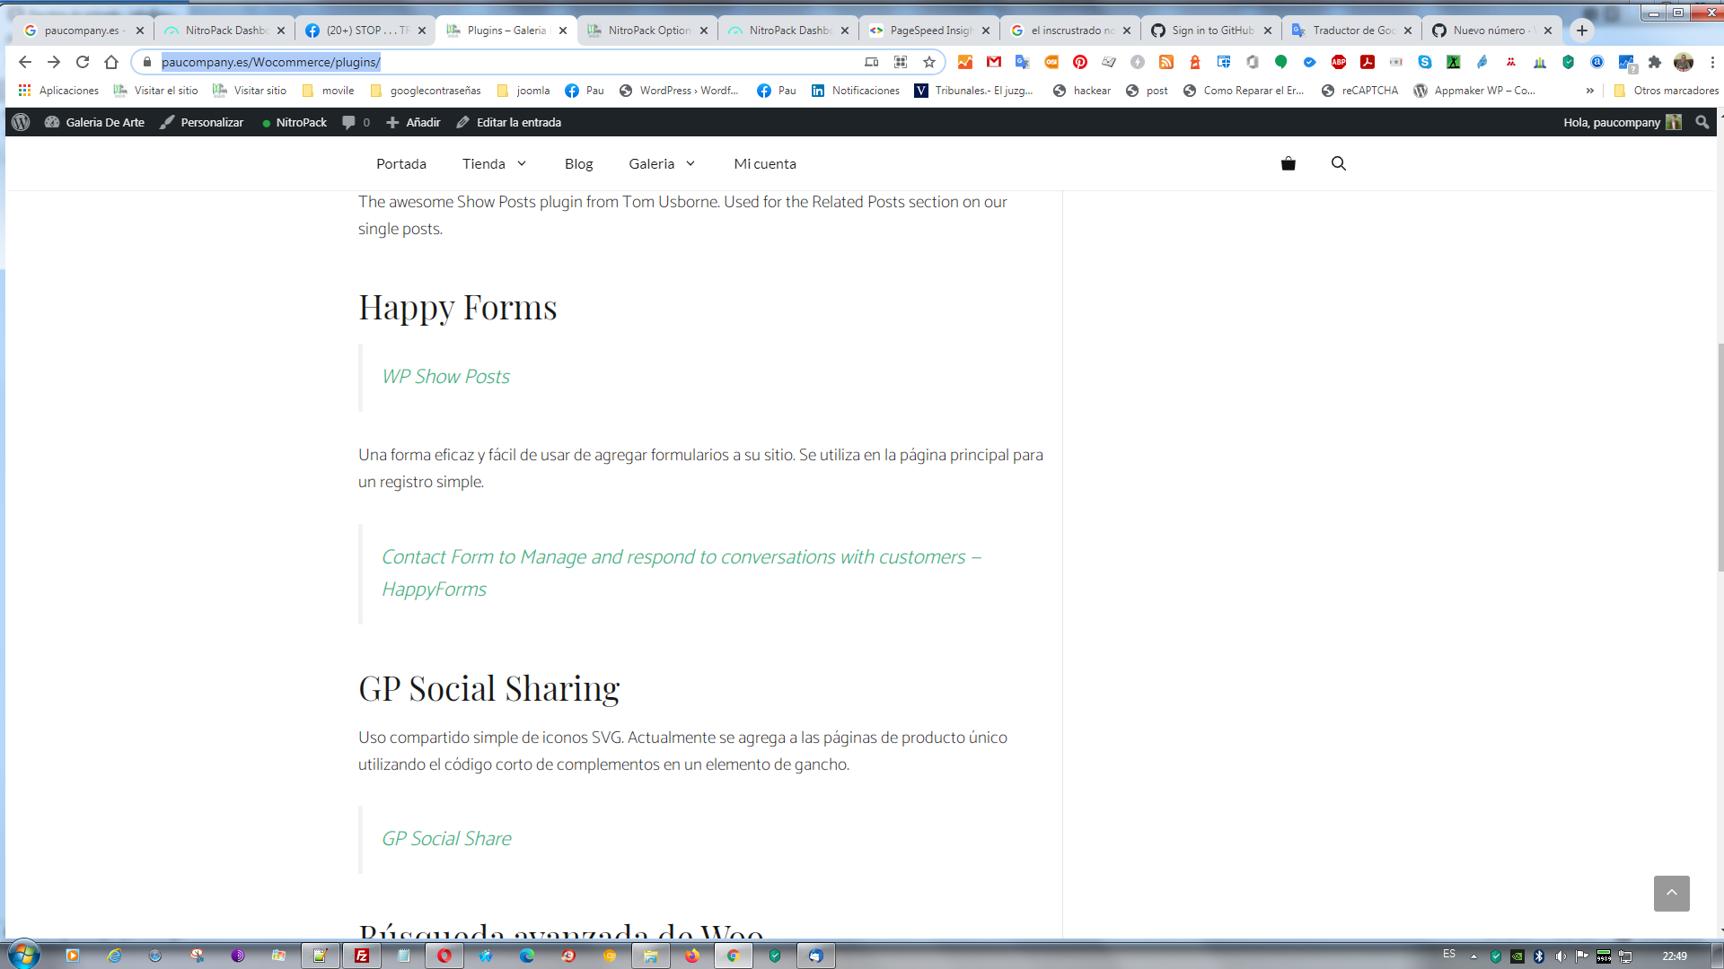The width and height of the screenshot is (1724, 969).
Task: Open the WordPress logo admin menu
Action: (21, 122)
